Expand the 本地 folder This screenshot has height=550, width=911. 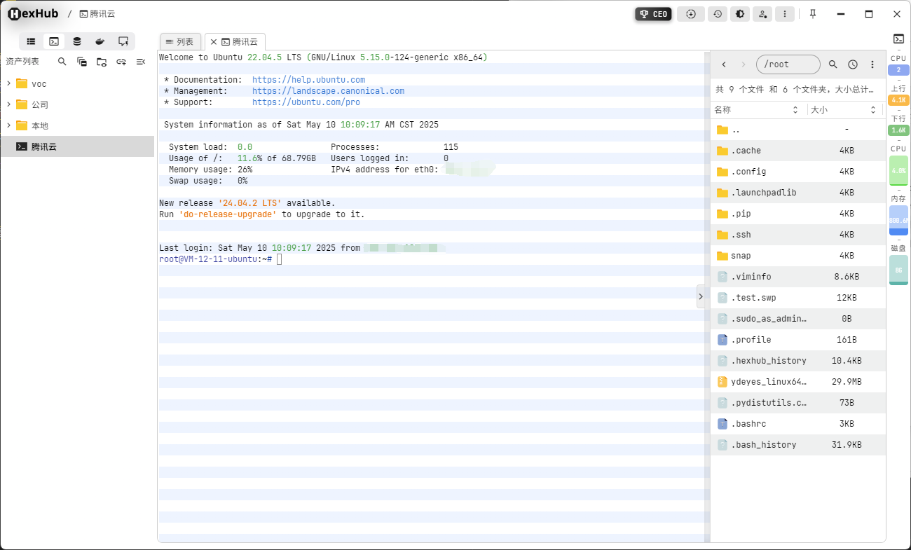[x=9, y=125]
